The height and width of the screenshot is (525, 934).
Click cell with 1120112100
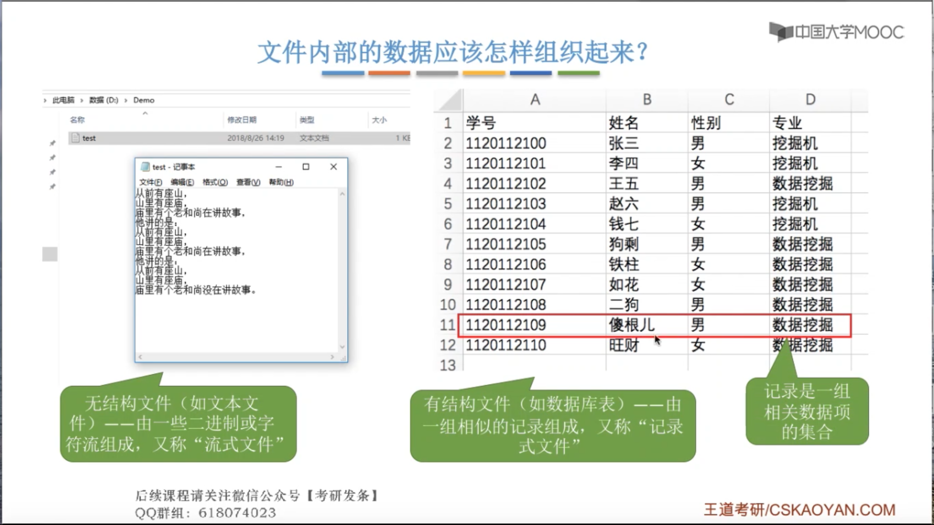(x=535, y=143)
